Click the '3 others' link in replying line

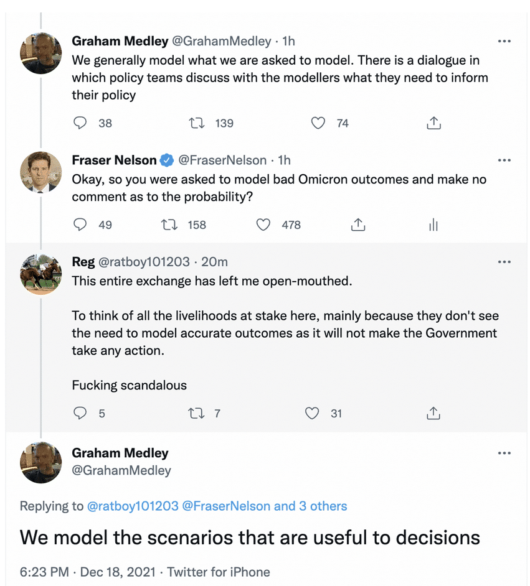pos(323,506)
